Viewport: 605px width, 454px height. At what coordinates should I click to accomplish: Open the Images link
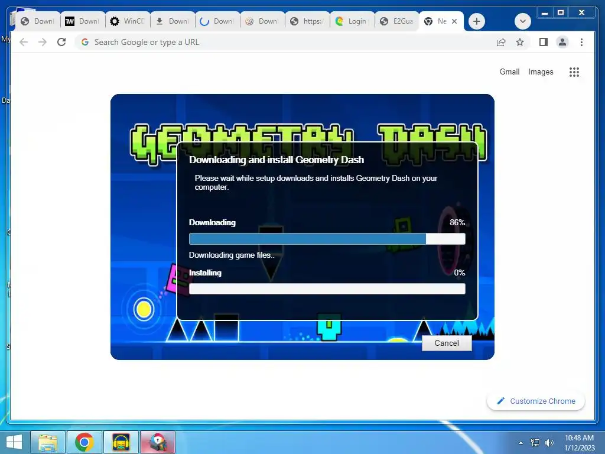coord(541,72)
